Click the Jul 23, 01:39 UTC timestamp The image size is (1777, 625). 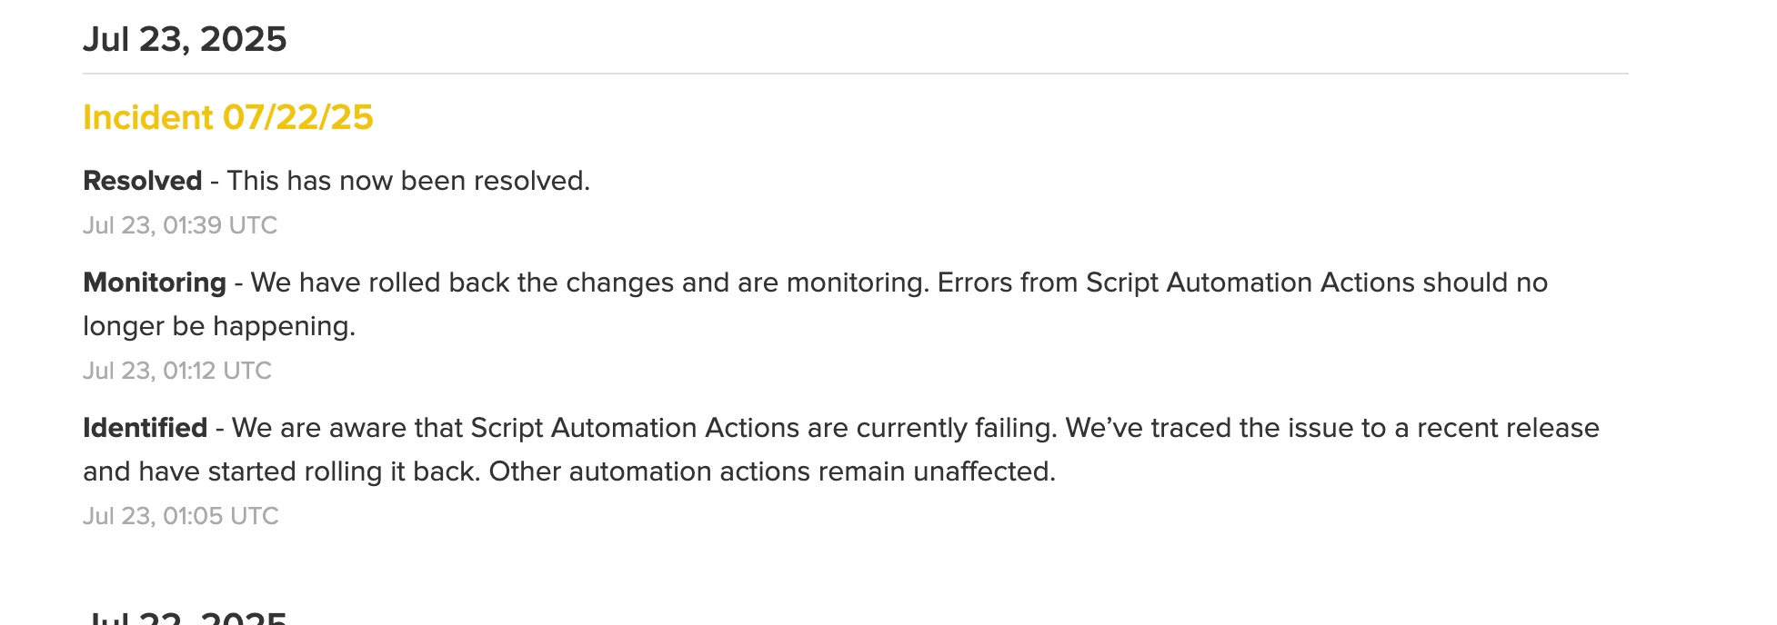[180, 225]
